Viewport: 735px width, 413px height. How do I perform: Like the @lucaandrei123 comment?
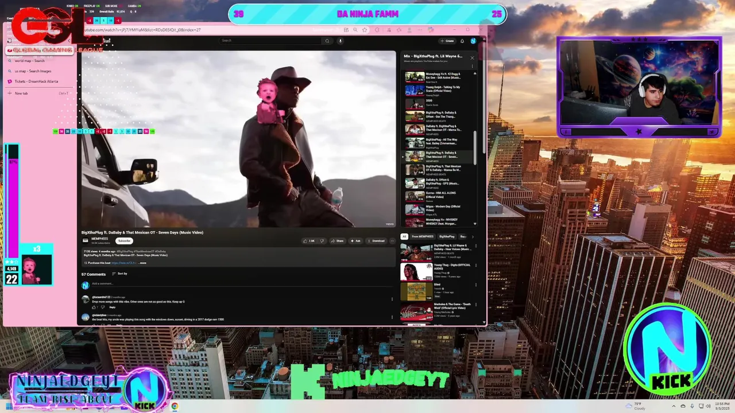tap(94, 307)
